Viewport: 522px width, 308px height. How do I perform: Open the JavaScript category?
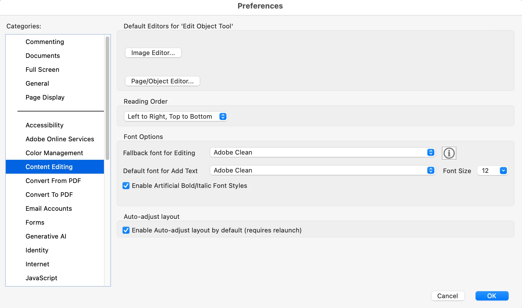point(41,278)
